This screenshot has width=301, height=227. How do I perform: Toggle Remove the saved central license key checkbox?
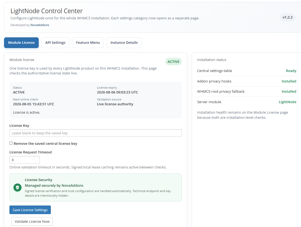click(11, 143)
